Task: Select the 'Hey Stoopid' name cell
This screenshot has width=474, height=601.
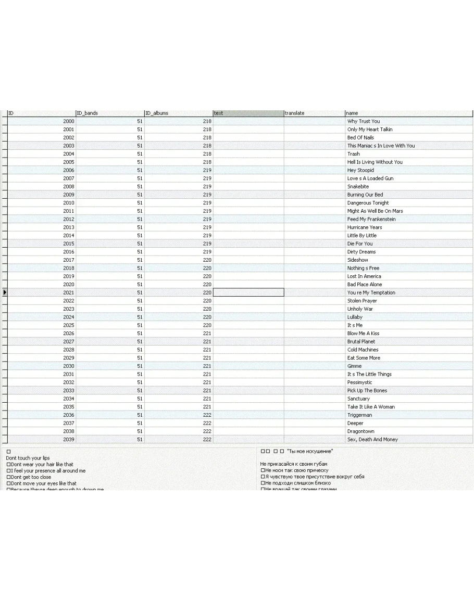Action: point(360,170)
